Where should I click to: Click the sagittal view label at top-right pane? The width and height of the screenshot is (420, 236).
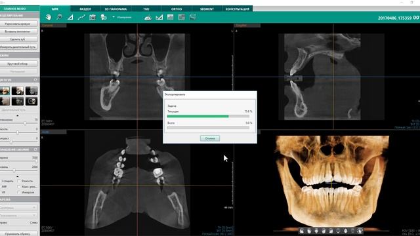click(247, 26)
